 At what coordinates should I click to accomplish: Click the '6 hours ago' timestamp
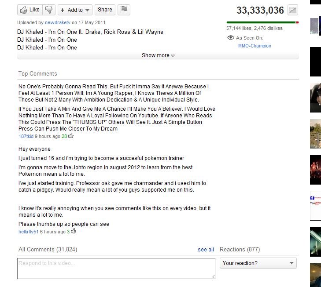[52, 232]
